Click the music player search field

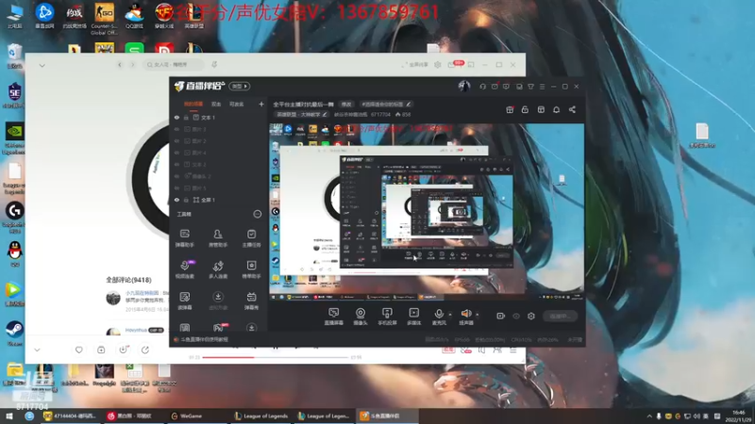click(175, 64)
